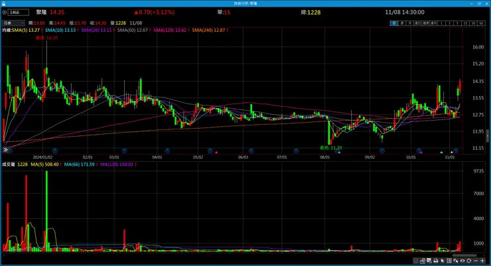Screen dimensions: 491x266
Task: Select the 60-minute timeframe button
Action: pos(481,23)
